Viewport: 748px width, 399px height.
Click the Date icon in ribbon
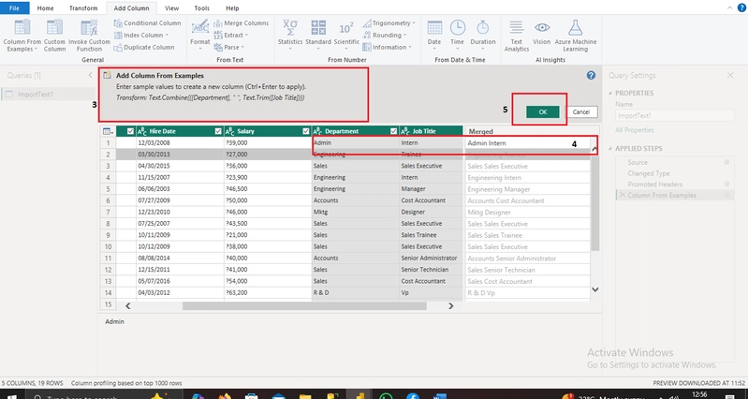(434, 28)
